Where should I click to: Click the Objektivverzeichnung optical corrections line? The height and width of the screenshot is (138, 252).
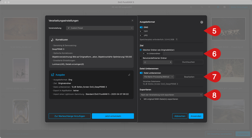[x=92, y=57]
